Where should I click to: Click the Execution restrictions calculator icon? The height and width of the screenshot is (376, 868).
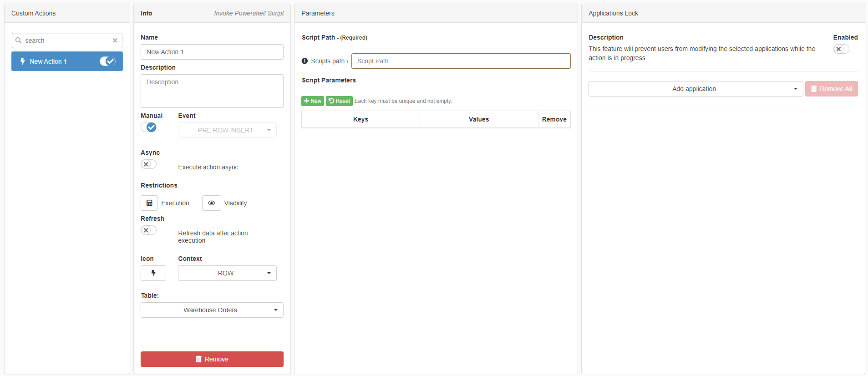149,203
